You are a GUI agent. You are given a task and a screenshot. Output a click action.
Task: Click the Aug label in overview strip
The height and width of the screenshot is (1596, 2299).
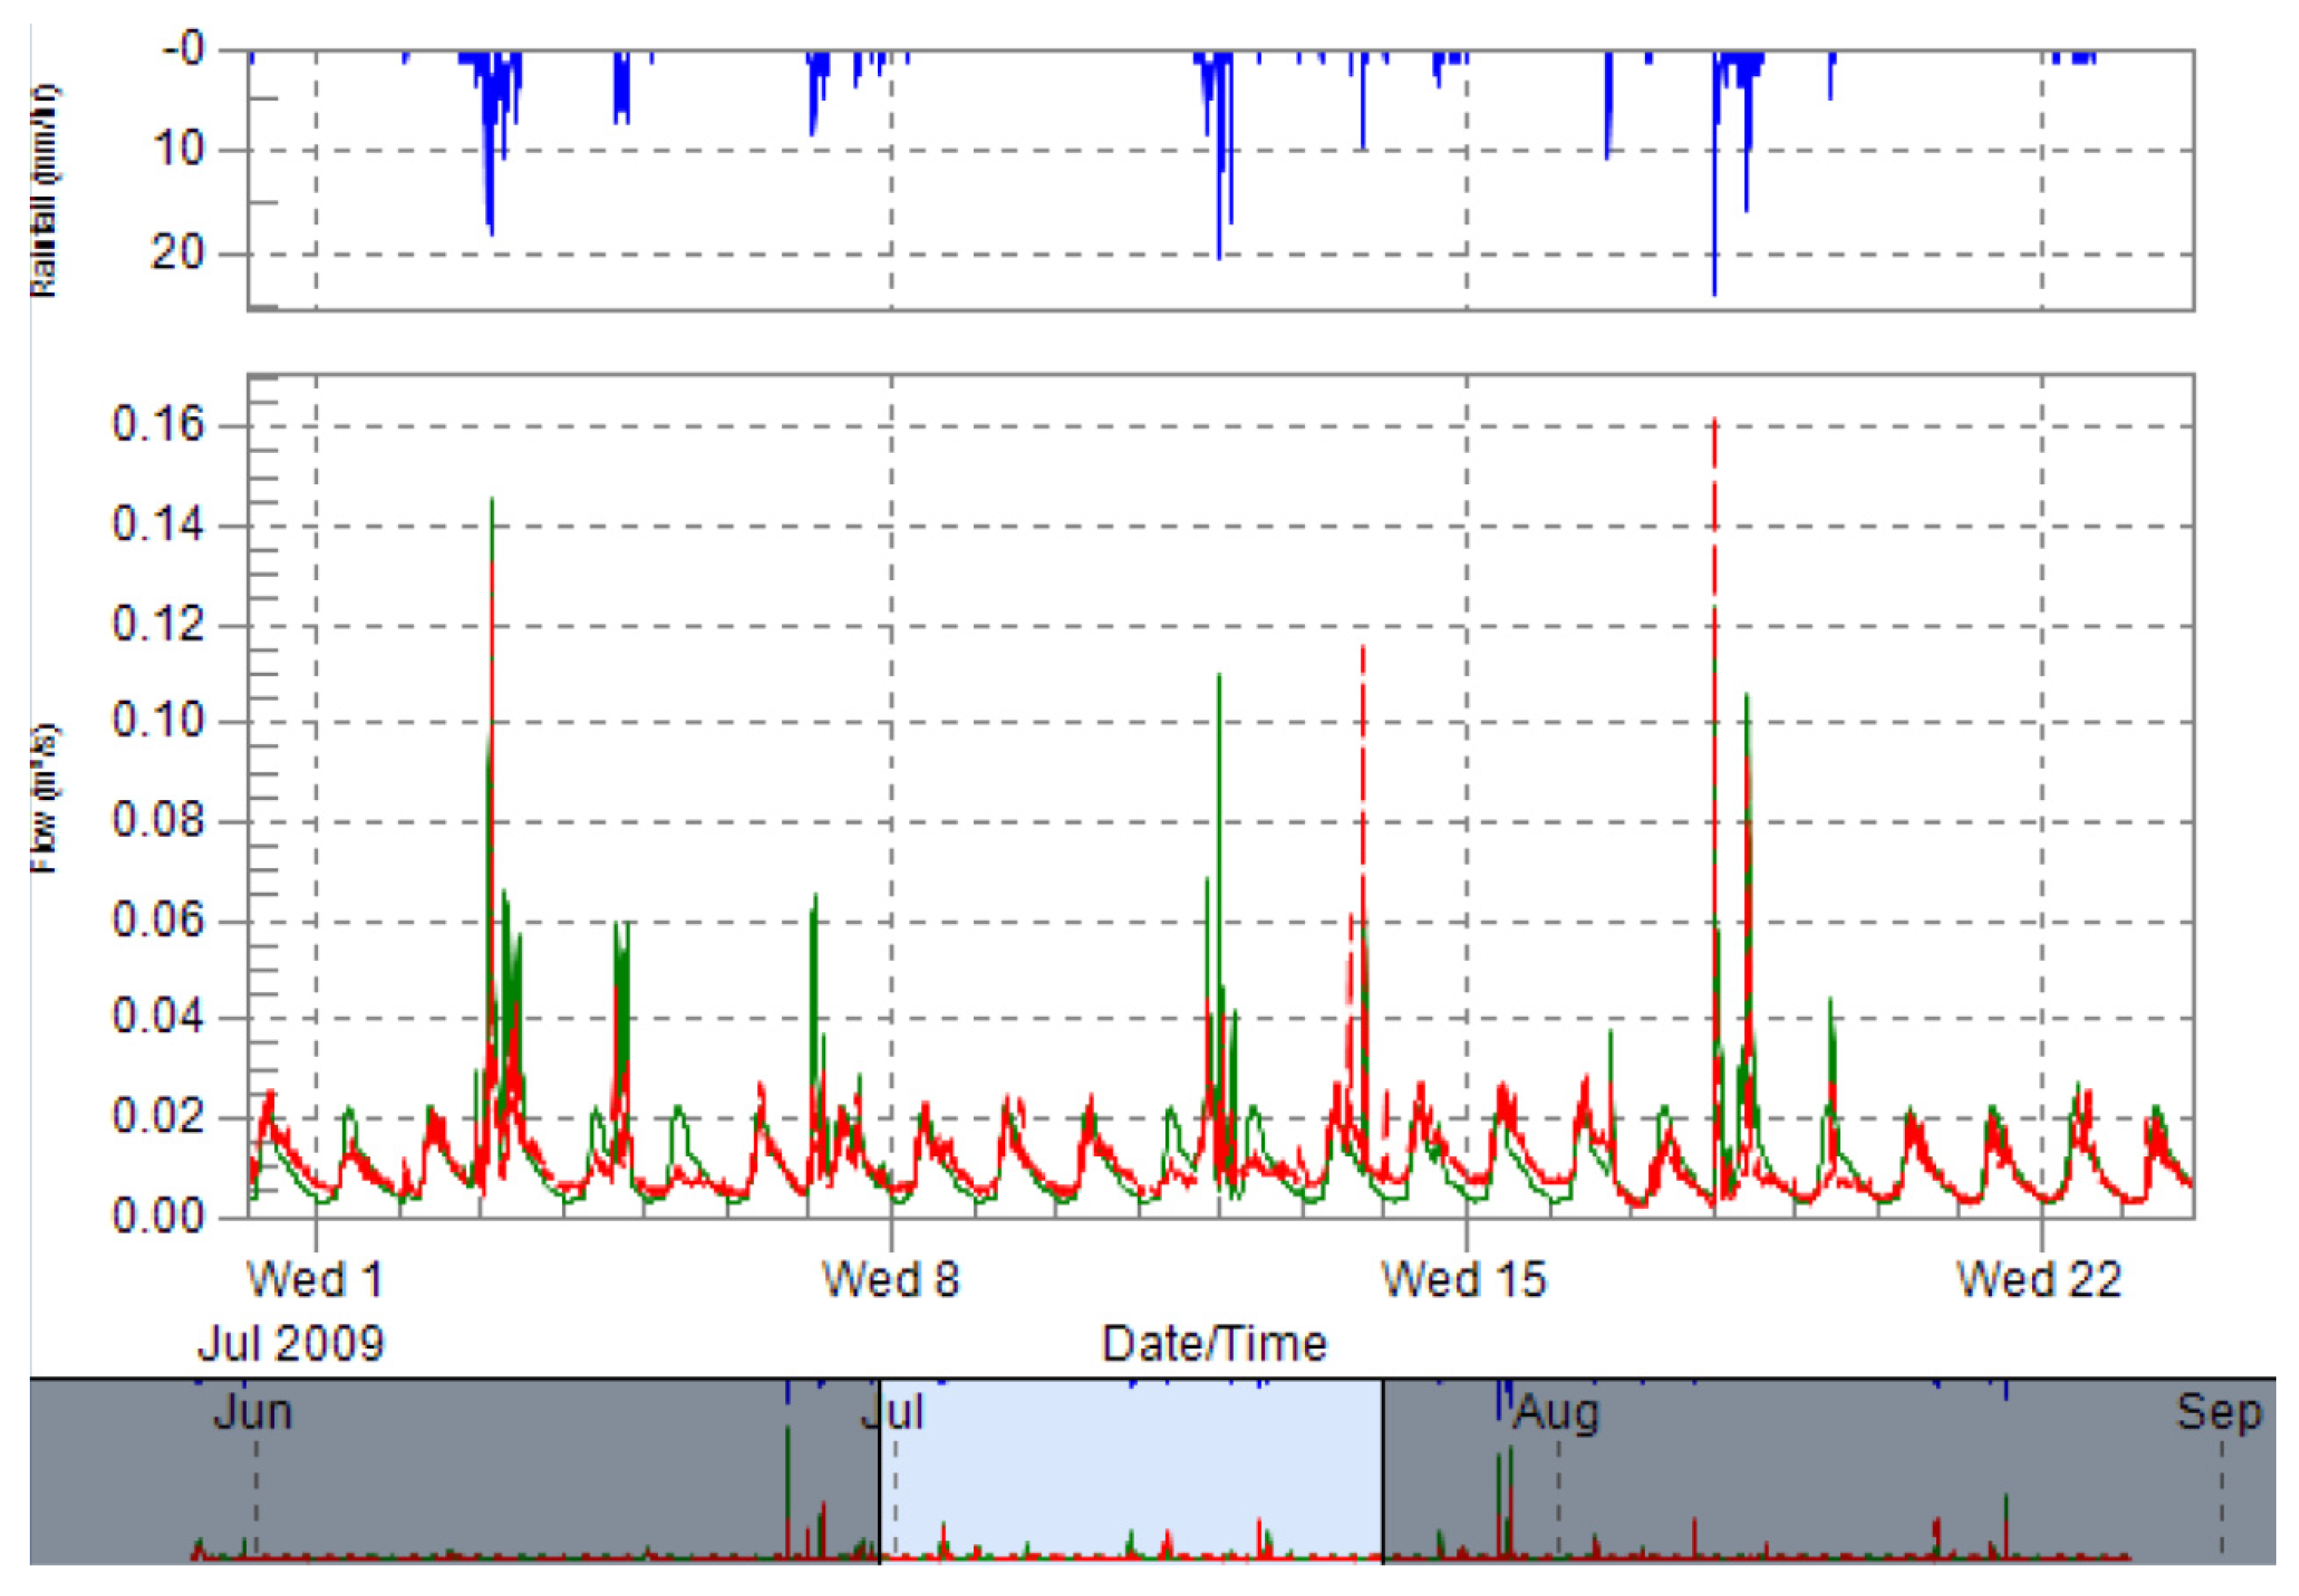click(1556, 1414)
